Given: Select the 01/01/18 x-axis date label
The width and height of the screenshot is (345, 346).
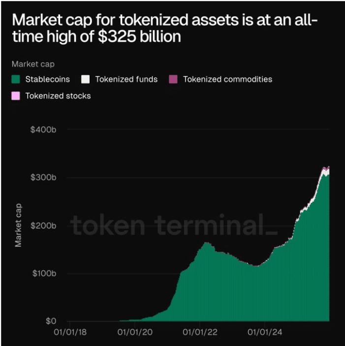Looking at the screenshot, I should point(73,332).
